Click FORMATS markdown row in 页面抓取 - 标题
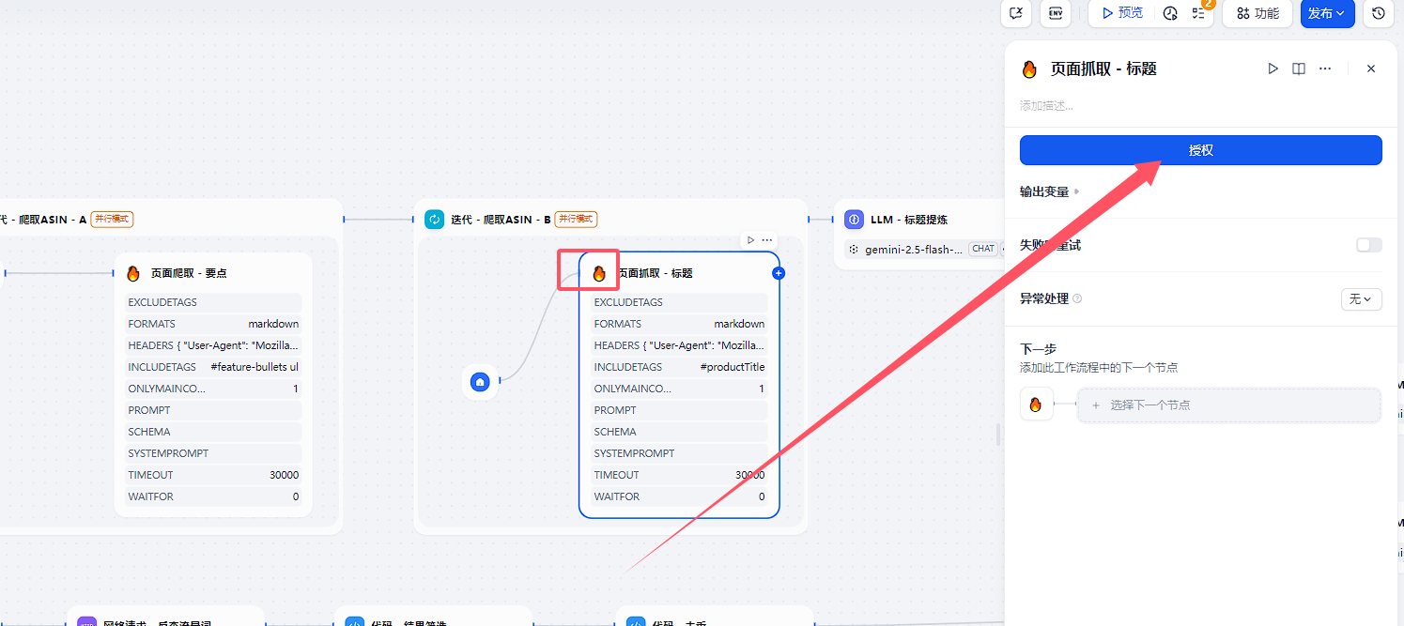 679,324
